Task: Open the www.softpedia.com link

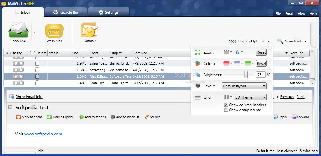Action: [x=43, y=134]
